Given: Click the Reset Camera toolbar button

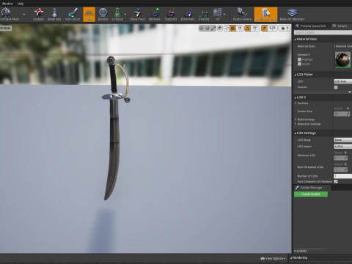Looking at the screenshot, I should 242,14.
